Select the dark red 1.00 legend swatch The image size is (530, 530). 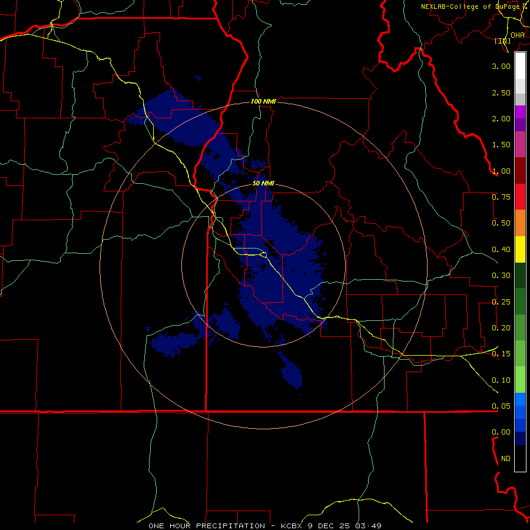click(x=520, y=171)
